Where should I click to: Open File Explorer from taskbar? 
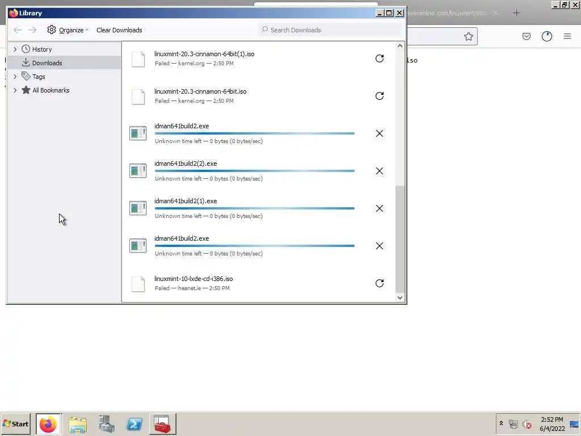tap(78, 424)
